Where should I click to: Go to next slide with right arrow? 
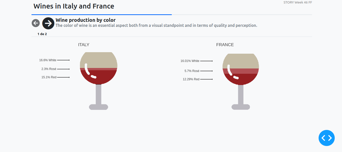[48, 23]
